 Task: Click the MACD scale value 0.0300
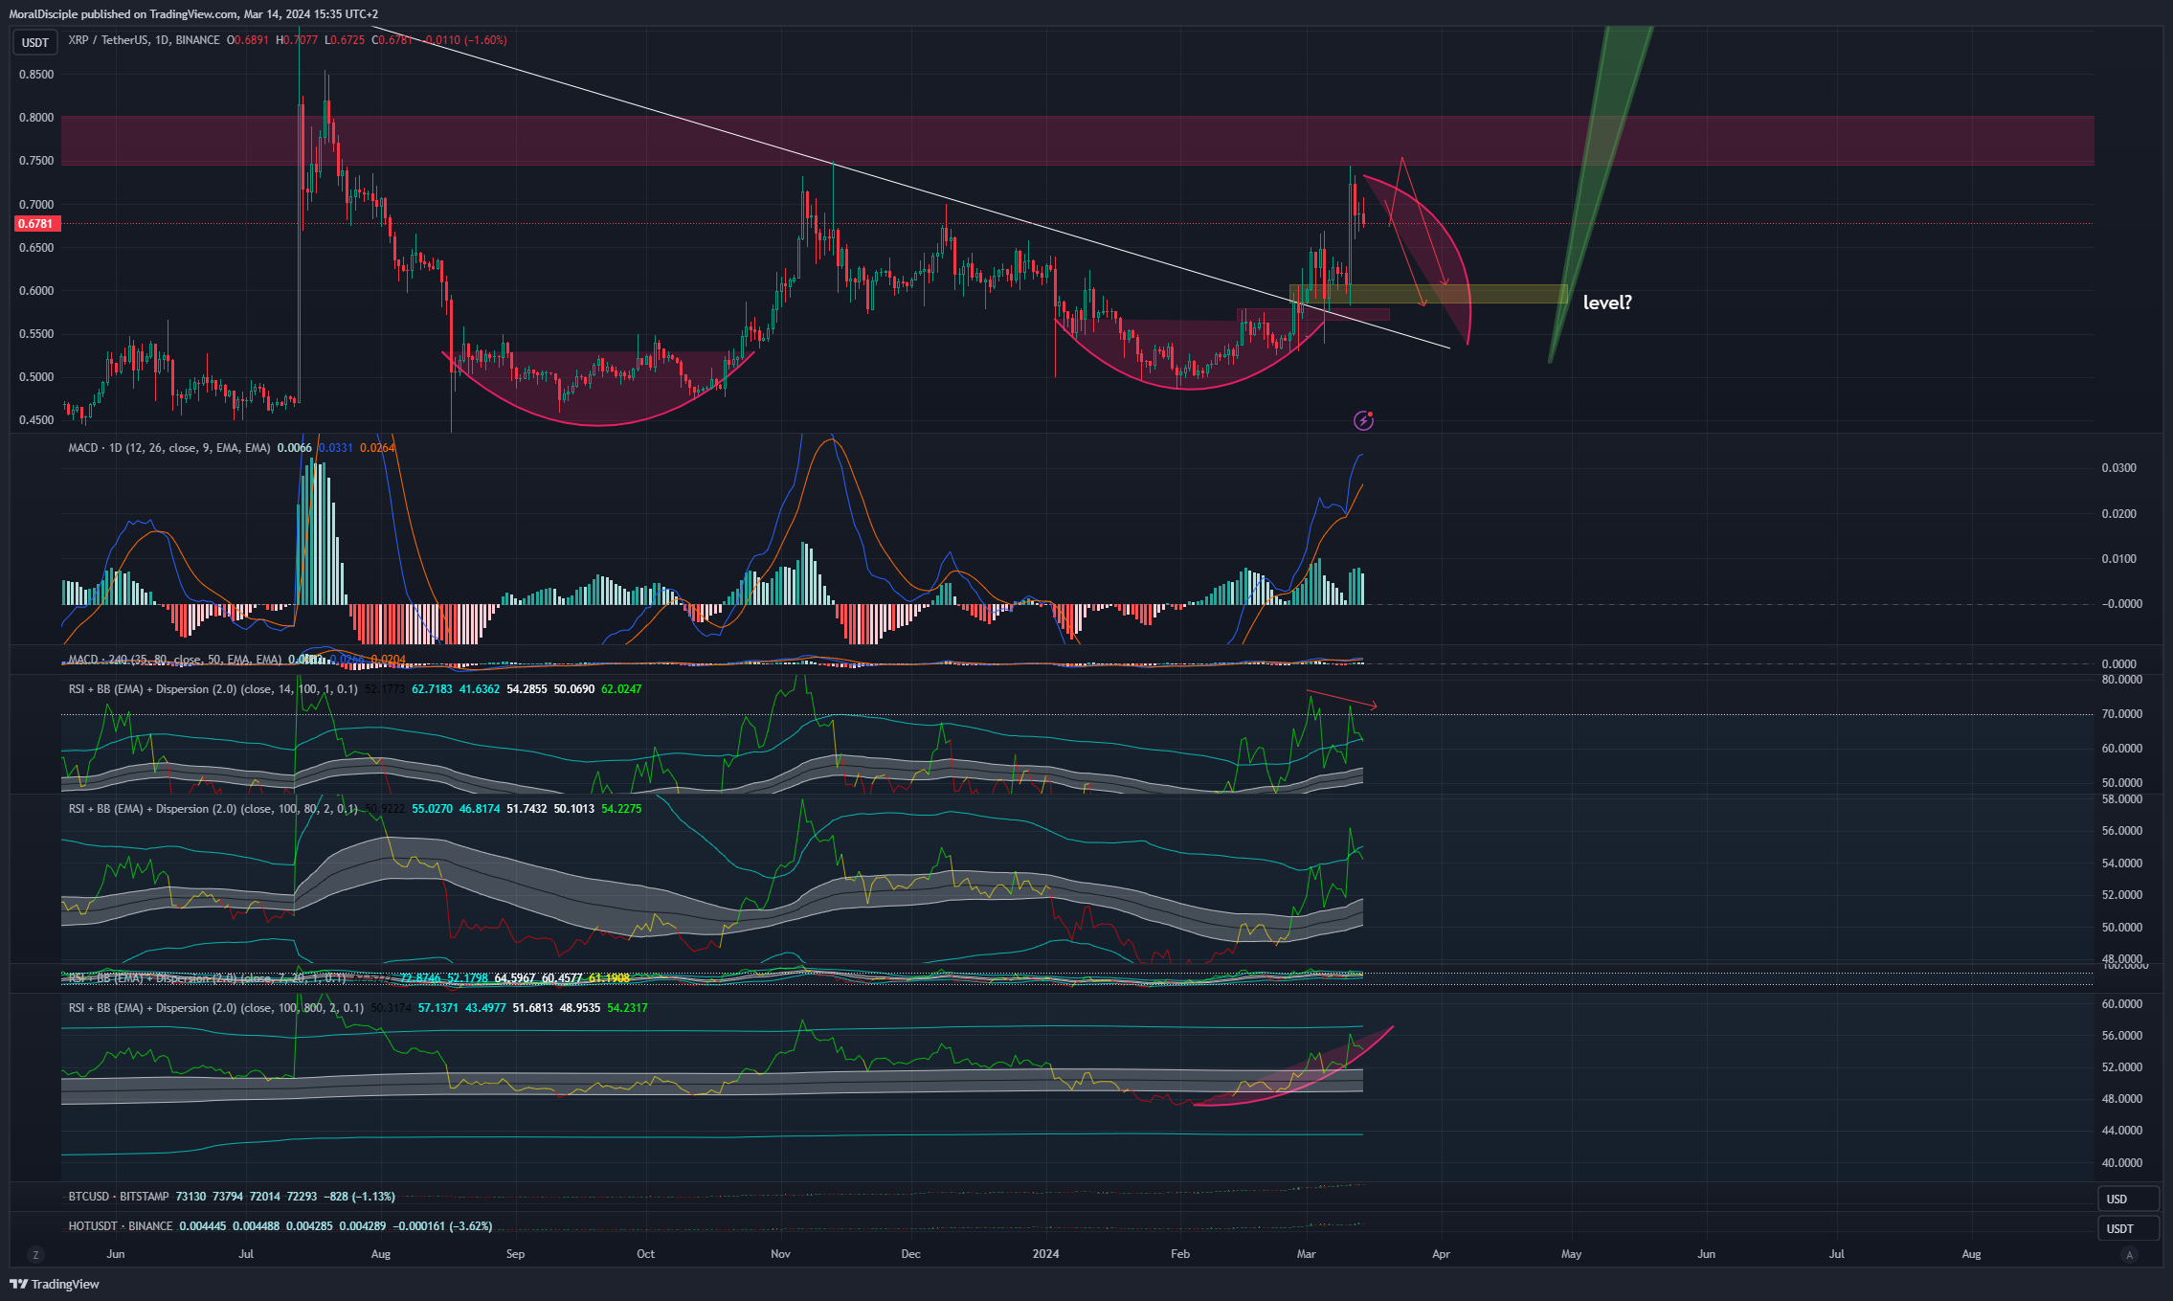pos(2119,468)
